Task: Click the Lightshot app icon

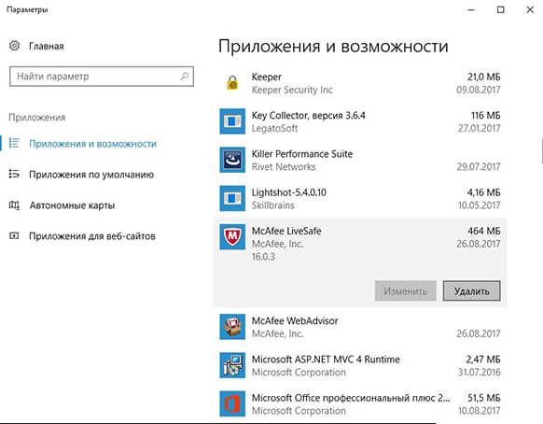Action: pyautogui.click(x=232, y=198)
